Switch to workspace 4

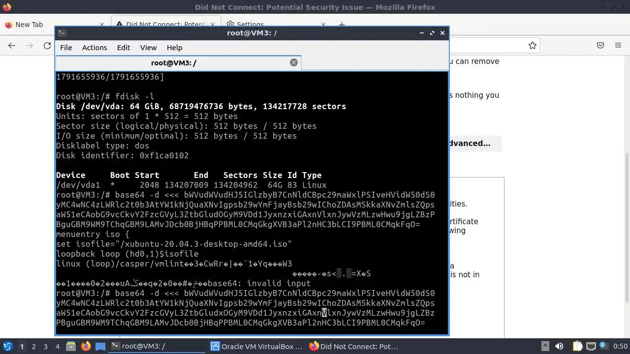(57, 347)
